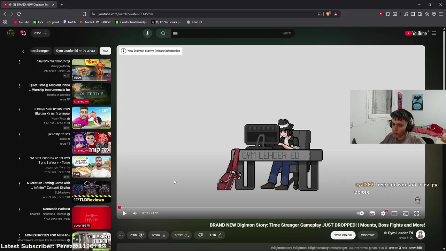
Task: Open the Nontendo Podcast thumbnail
Action: click(91, 218)
